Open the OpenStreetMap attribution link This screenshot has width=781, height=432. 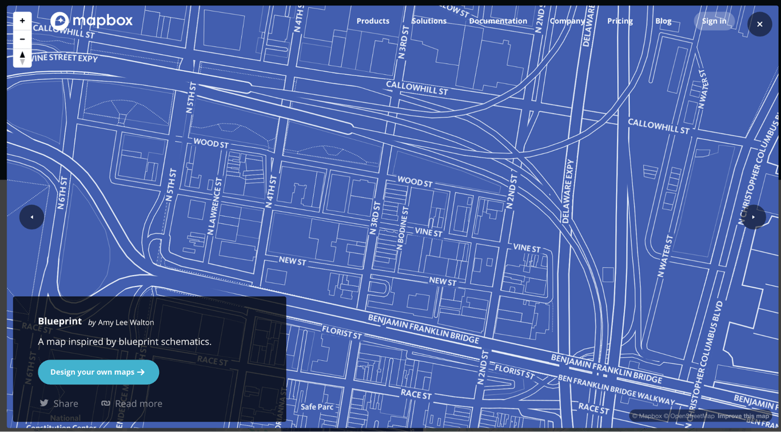pyautogui.click(x=688, y=416)
